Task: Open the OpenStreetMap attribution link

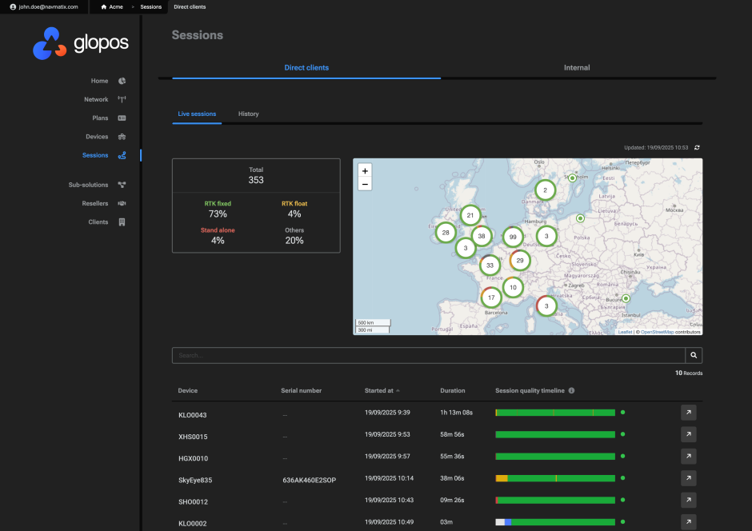Action: click(657, 331)
